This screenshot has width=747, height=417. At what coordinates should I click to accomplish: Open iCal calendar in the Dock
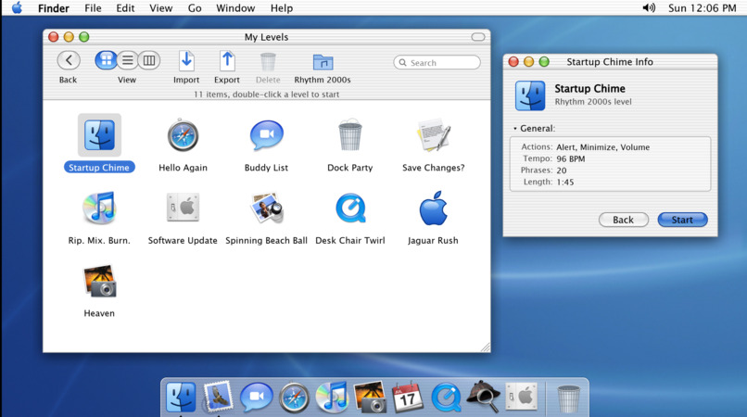407,397
